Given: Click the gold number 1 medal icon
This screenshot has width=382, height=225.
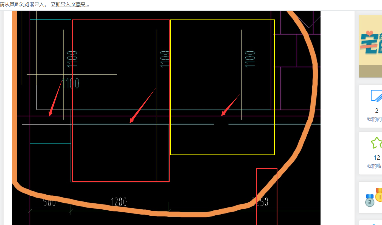Looking at the screenshot, I should click(x=379, y=194).
